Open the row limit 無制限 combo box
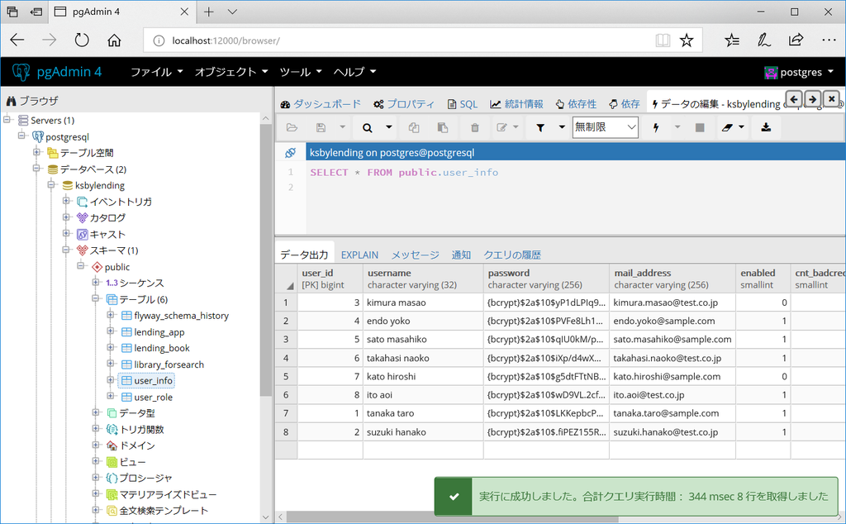The width and height of the screenshot is (846, 524). 605,127
